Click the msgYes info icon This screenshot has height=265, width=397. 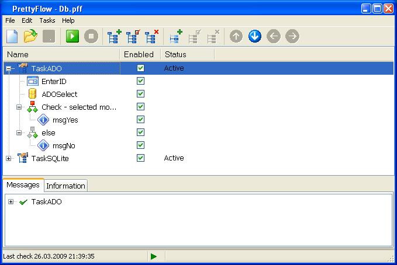(x=43, y=120)
